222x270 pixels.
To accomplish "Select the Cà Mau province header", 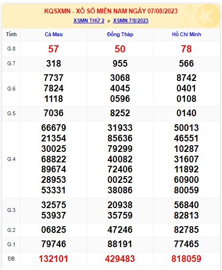I will [x=53, y=34].
